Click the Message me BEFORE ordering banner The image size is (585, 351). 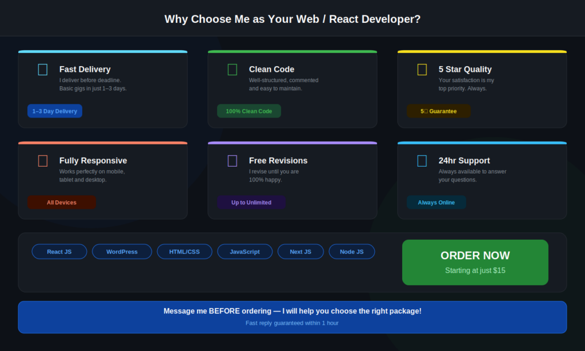(292, 317)
